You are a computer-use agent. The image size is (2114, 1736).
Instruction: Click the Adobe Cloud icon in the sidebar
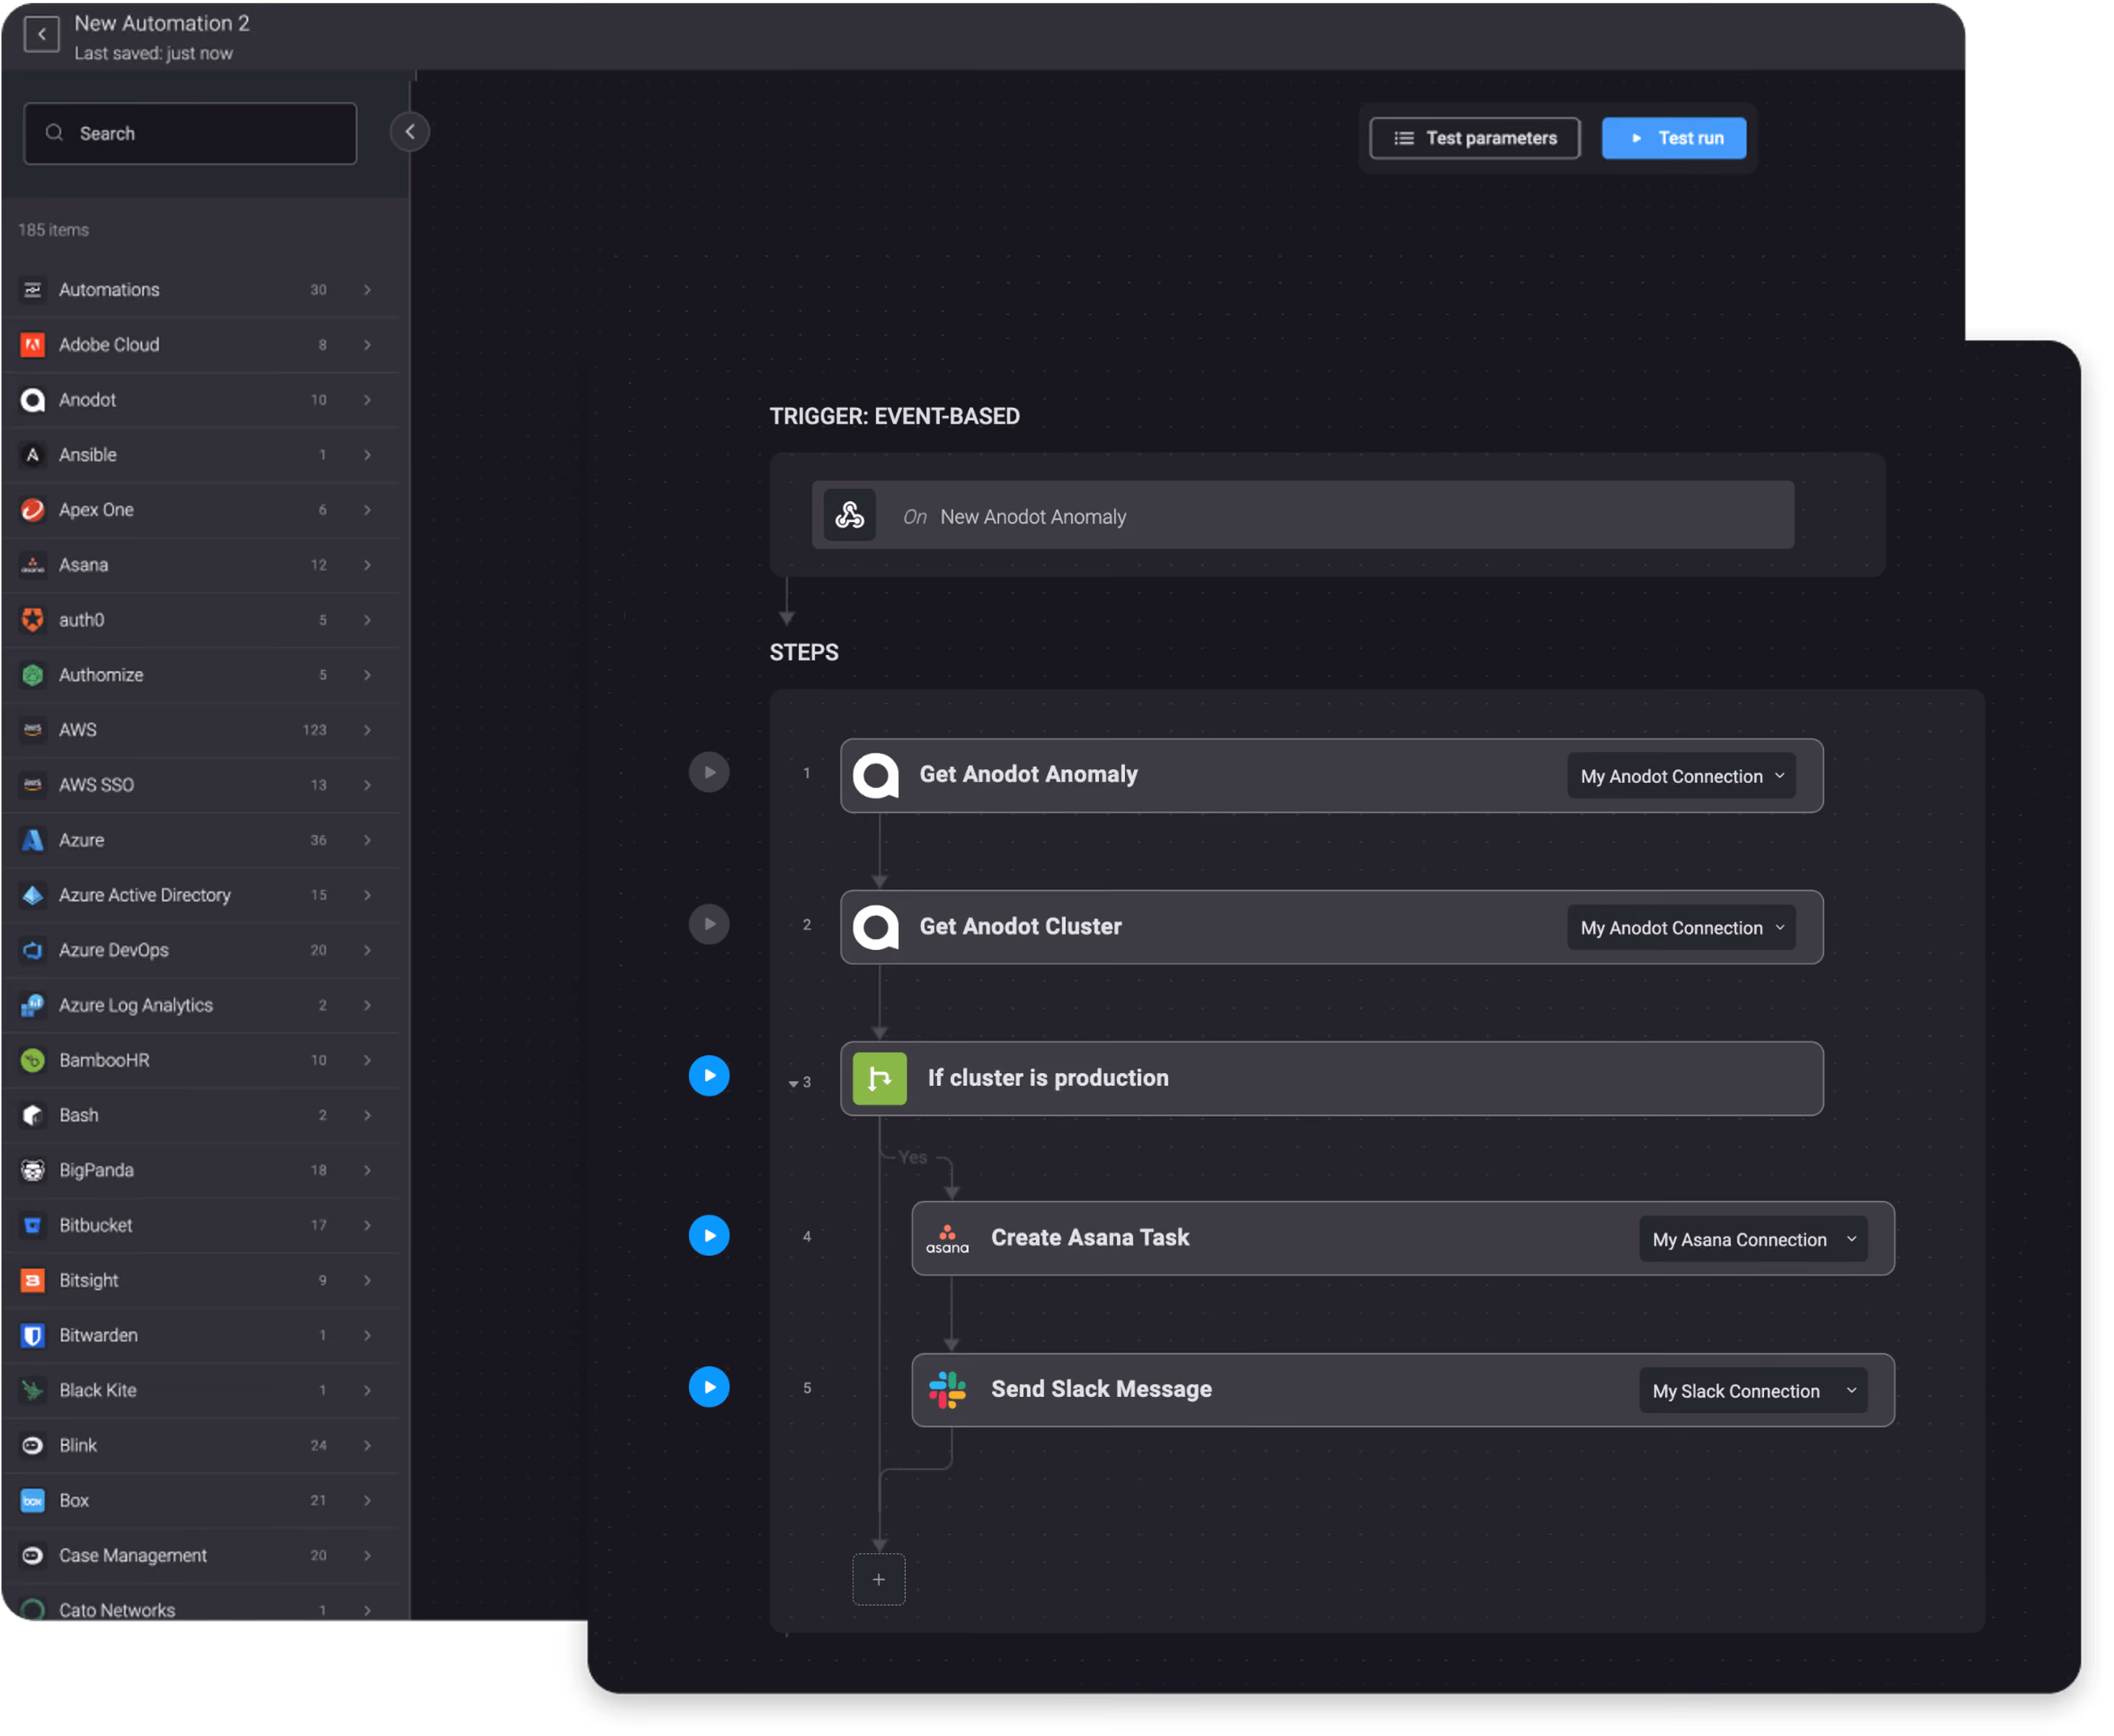coord(33,345)
